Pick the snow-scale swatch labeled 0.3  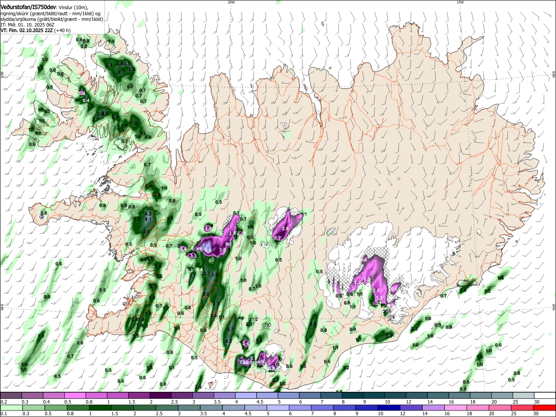(x=32, y=395)
